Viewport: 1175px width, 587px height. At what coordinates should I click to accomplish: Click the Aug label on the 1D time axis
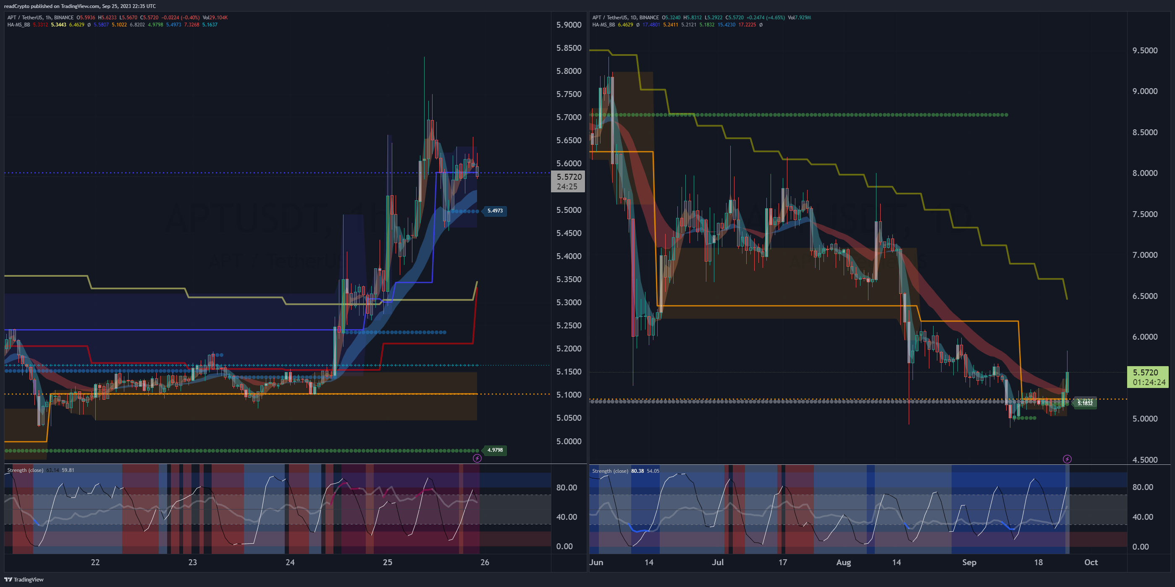(x=843, y=562)
